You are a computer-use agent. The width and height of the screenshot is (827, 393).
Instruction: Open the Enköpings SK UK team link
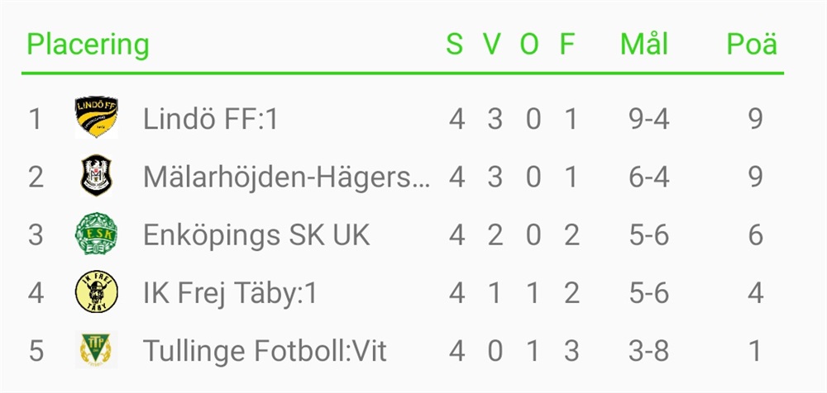pos(256,236)
